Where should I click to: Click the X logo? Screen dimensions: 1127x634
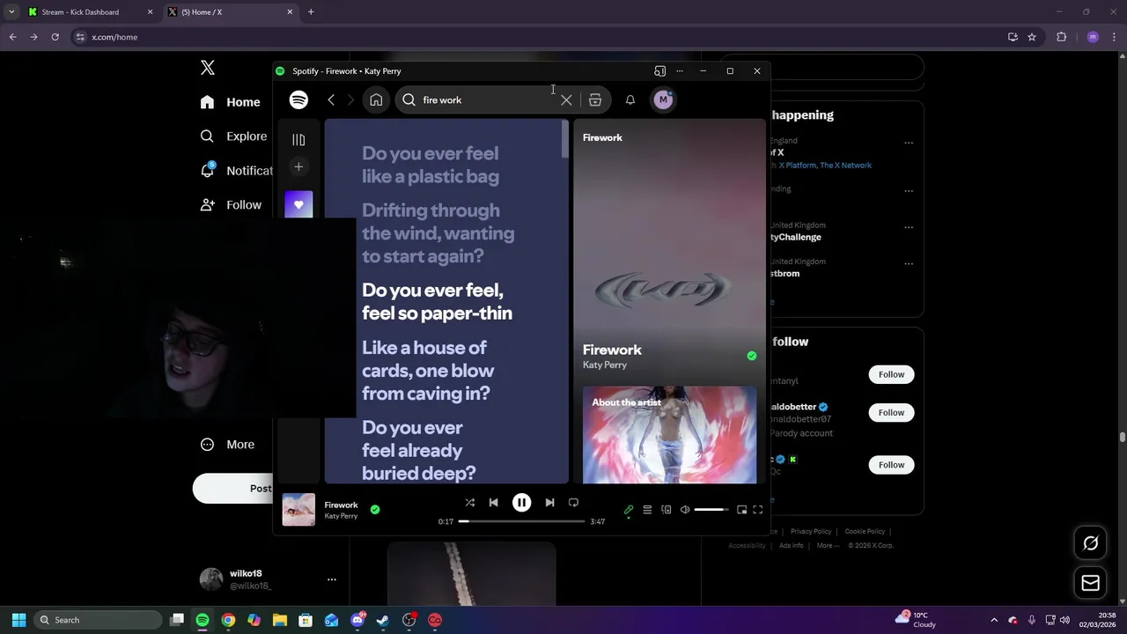[208, 68]
